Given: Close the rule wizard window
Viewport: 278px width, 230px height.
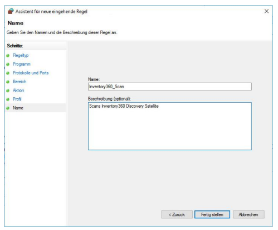Looking at the screenshot, I should click(x=266, y=11).
